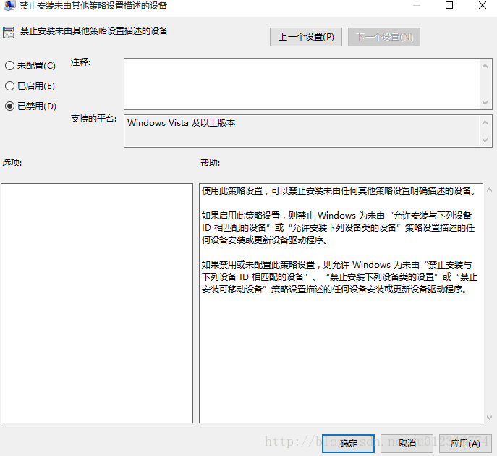Click the up arrow of the 帮助 pane scrollbar
The height and width of the screenshot is (456, 497).
[489, 190]
